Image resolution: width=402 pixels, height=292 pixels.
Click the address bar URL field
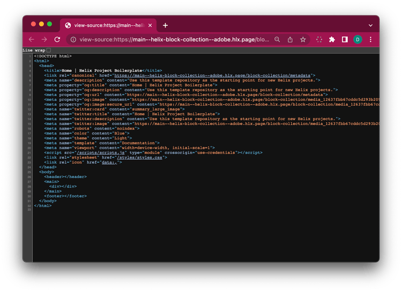coord(172,39)
